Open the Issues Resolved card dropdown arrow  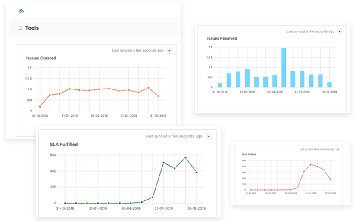[340, 31]
